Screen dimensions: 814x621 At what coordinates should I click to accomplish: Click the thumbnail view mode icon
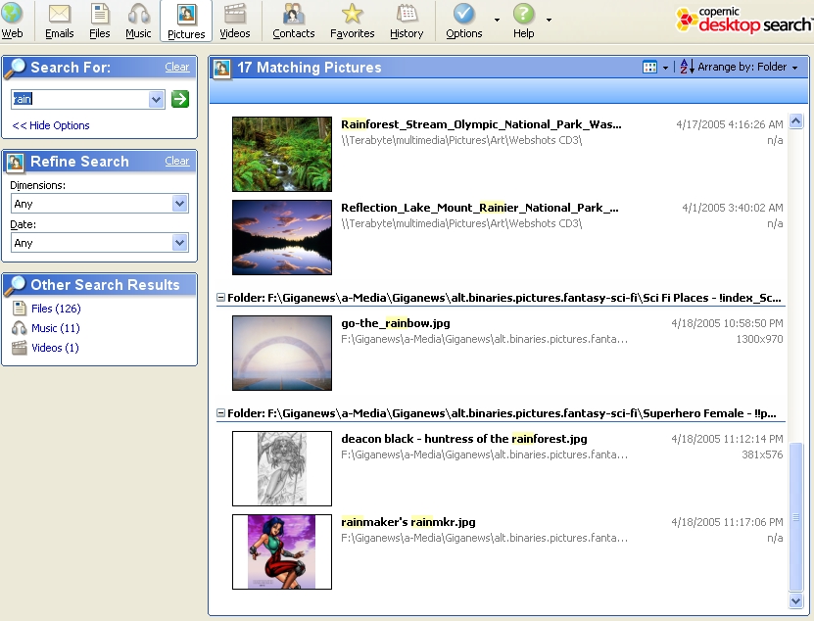(x=649, y=67)
